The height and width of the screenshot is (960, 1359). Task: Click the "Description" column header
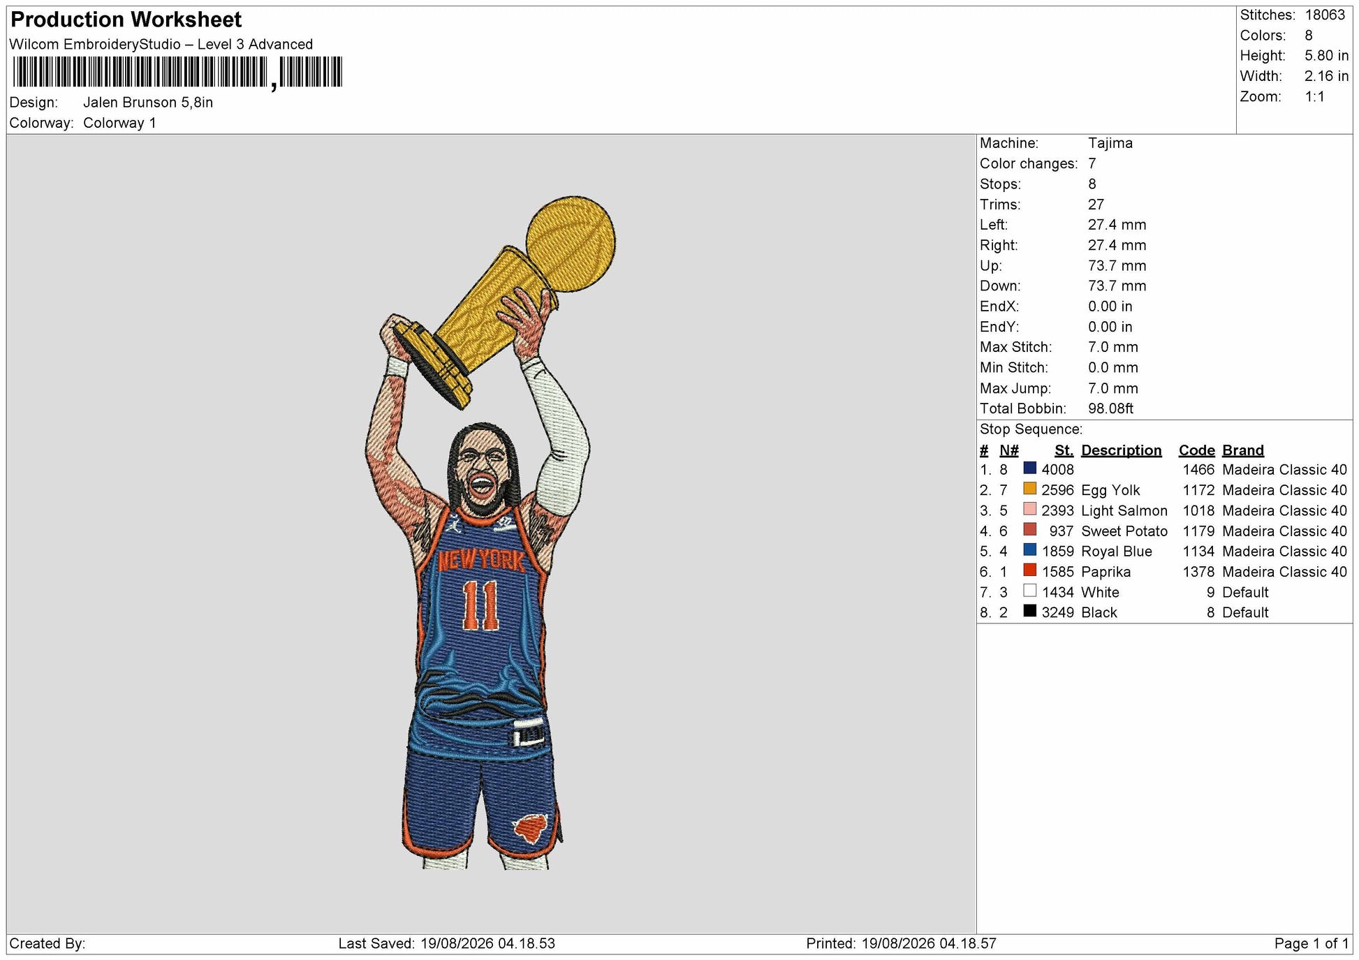[1122, 450]
